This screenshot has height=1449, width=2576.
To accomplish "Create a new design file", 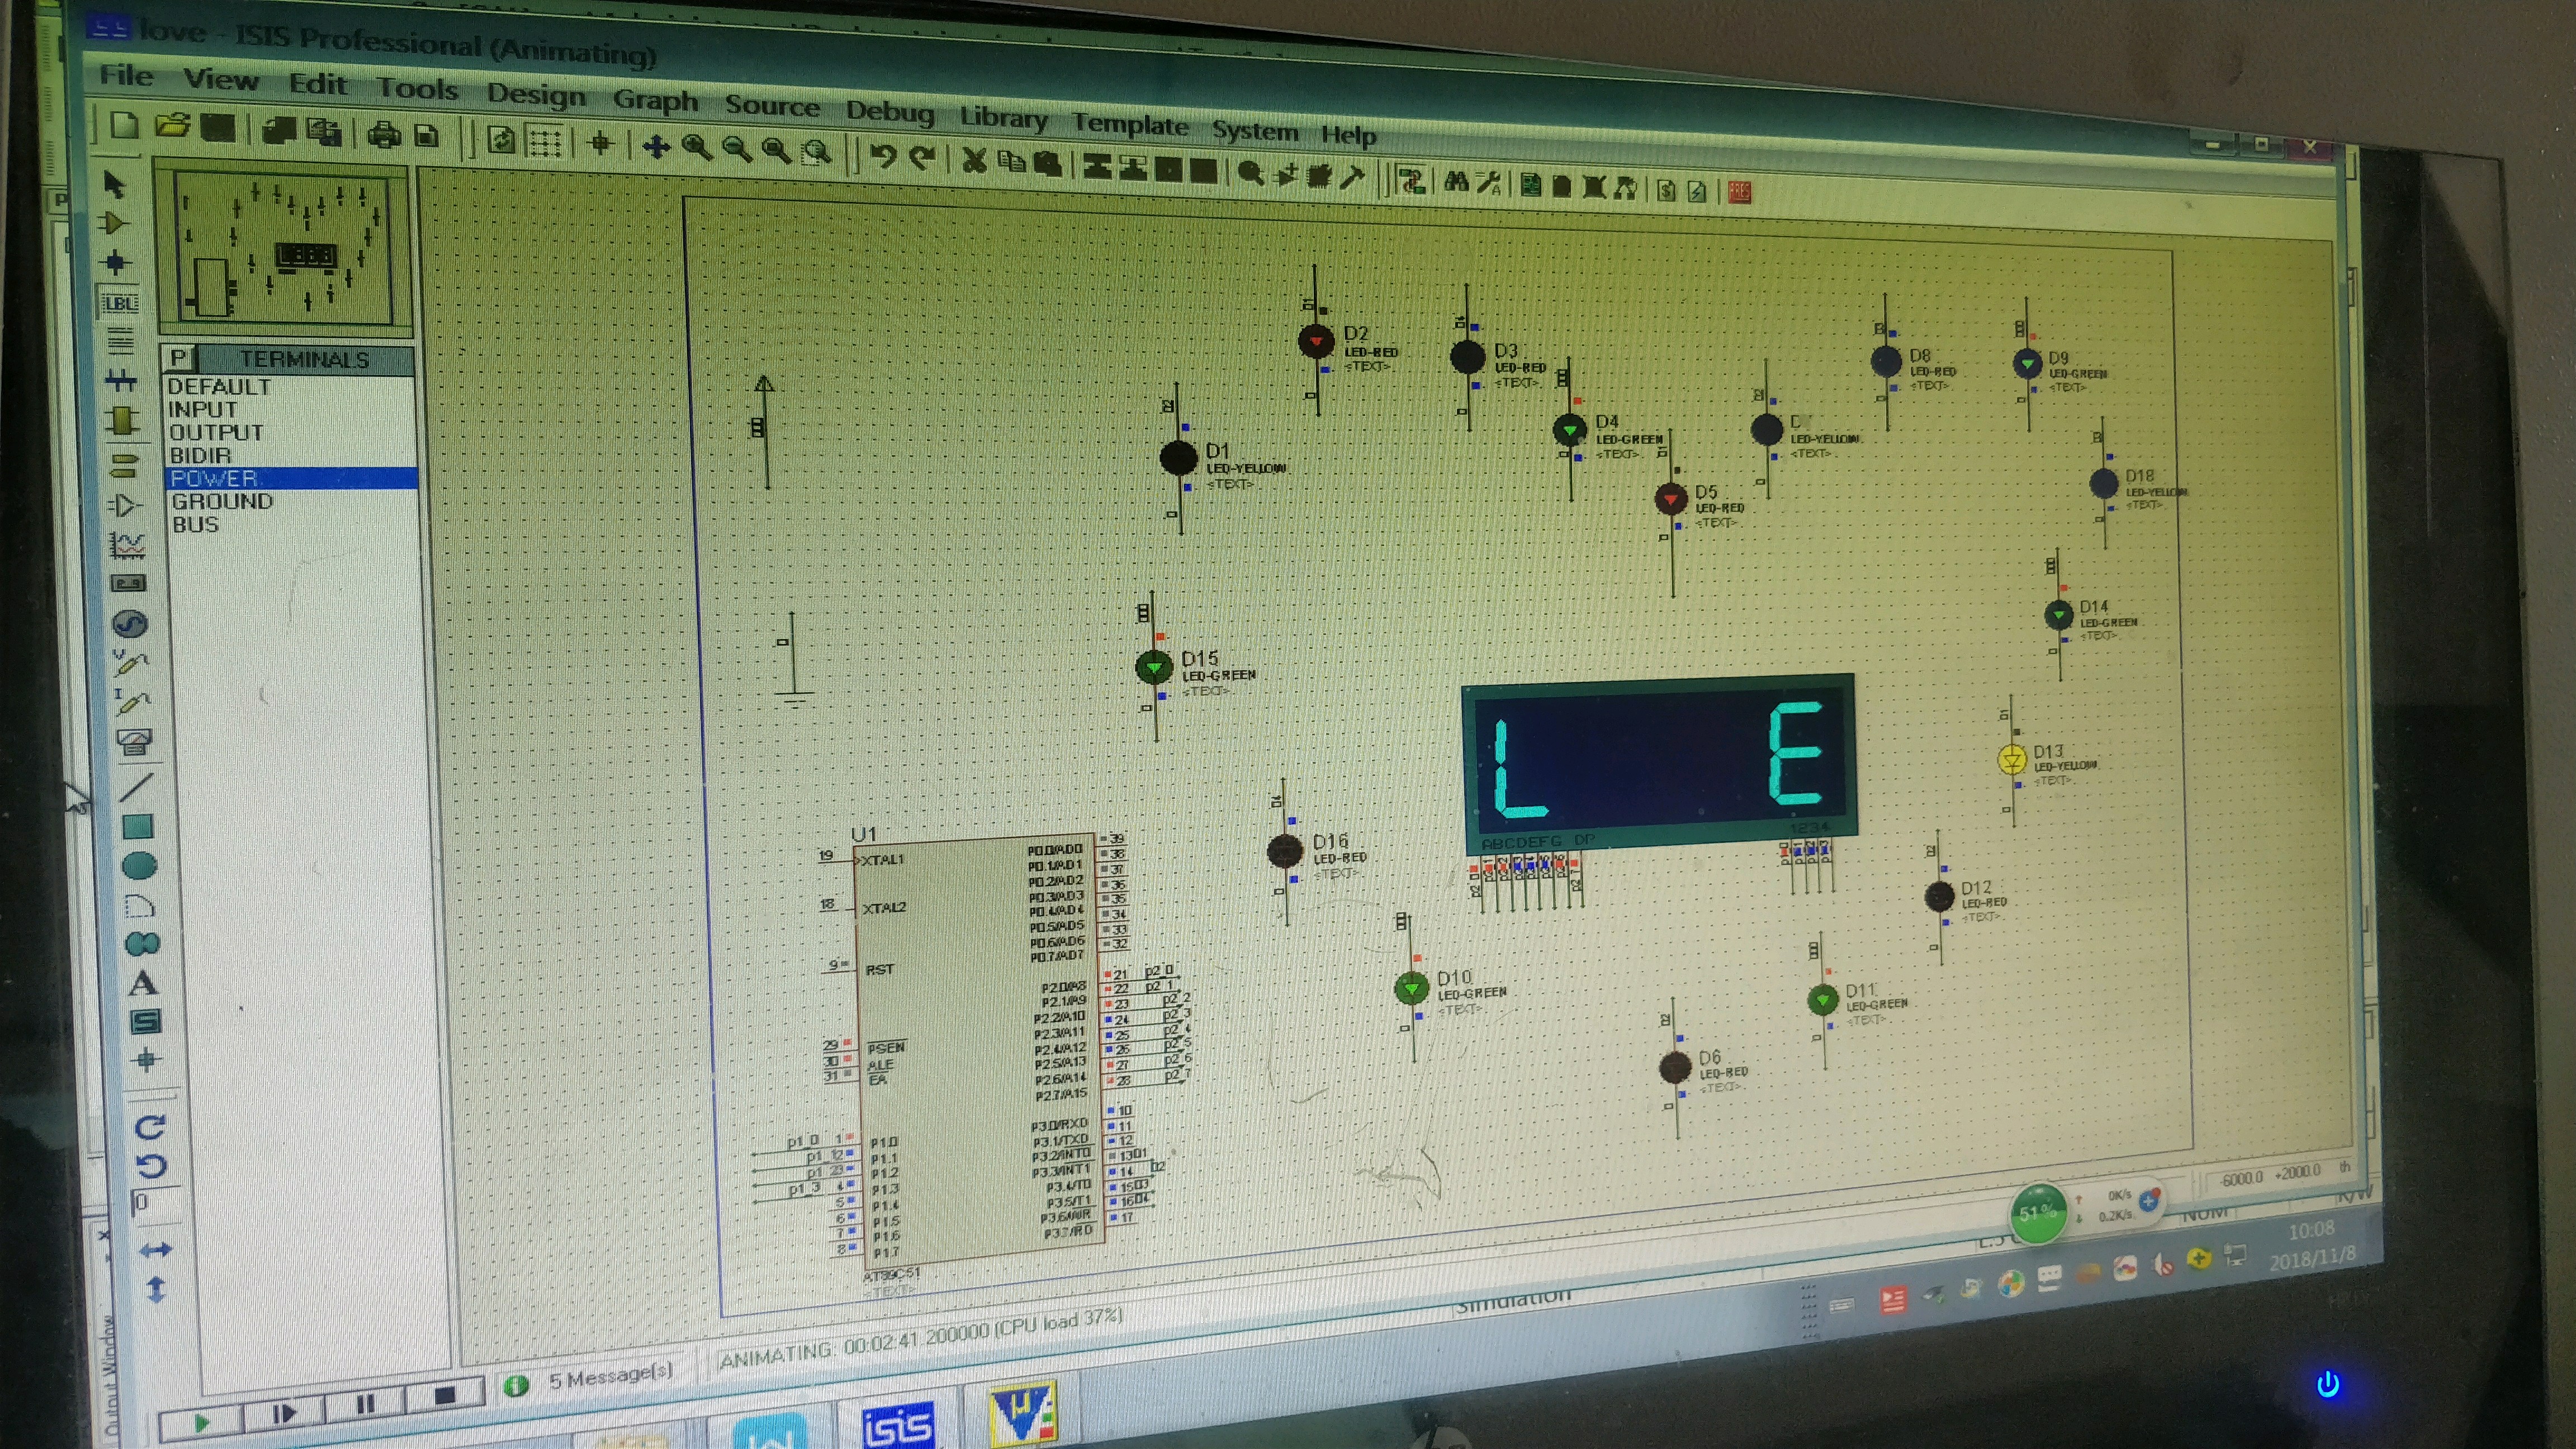I will point(124,125).
